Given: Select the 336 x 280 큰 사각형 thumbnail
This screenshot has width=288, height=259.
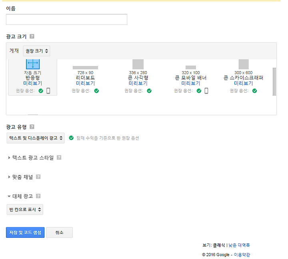Looking at the screenshot, I should point(138,64).
